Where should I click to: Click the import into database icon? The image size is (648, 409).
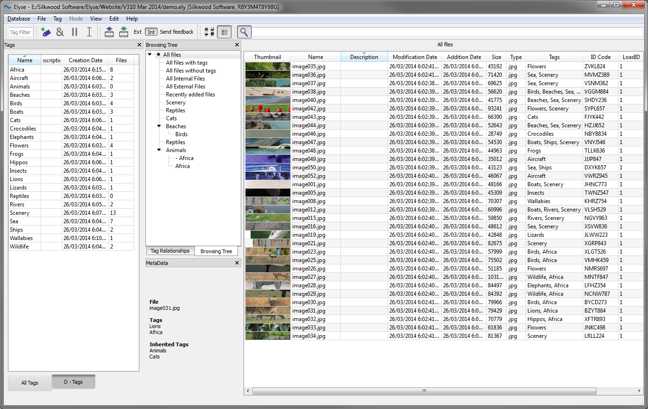[123, 32]
